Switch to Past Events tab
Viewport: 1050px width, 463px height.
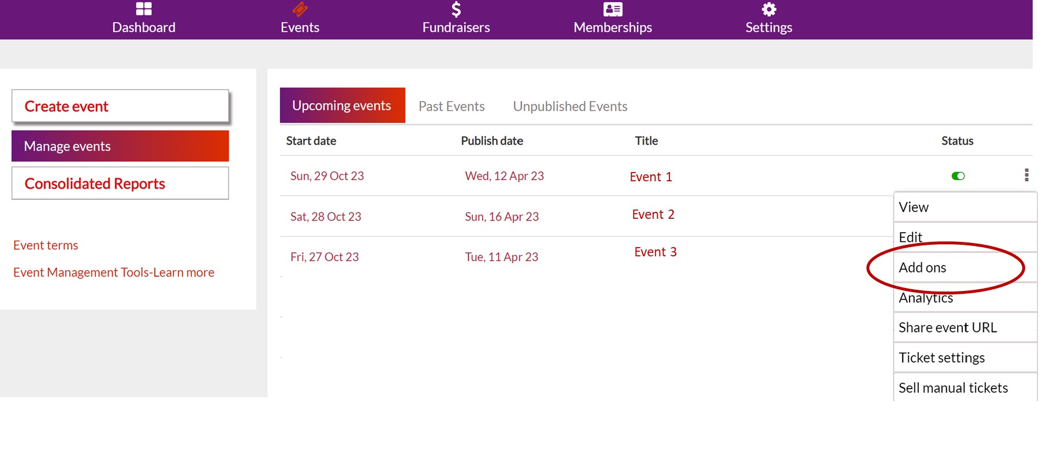tap(452, 106)
